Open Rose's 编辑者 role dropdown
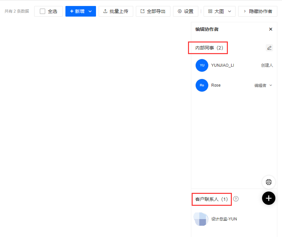Screen dimensions: 282x237 [x=263, y=85]
